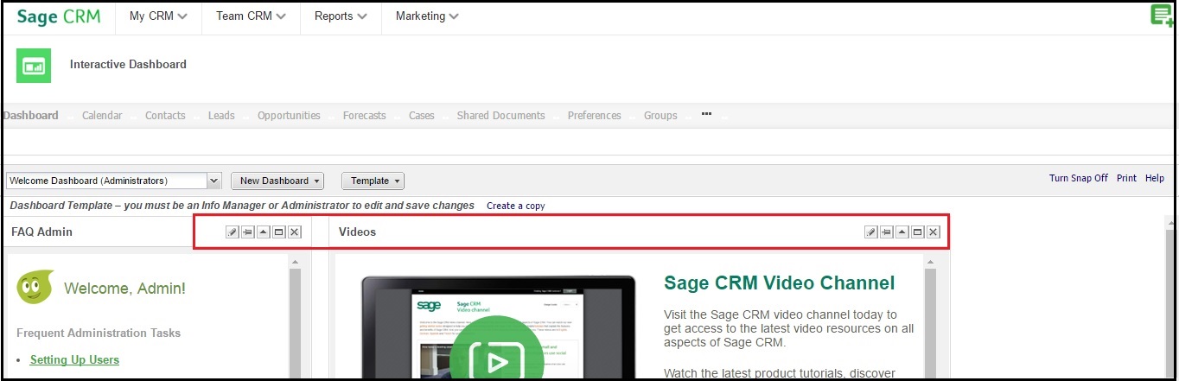Close the FAQ Admin gadget
The height and width of the screenshot is (381, 1179).
[294, 232]
